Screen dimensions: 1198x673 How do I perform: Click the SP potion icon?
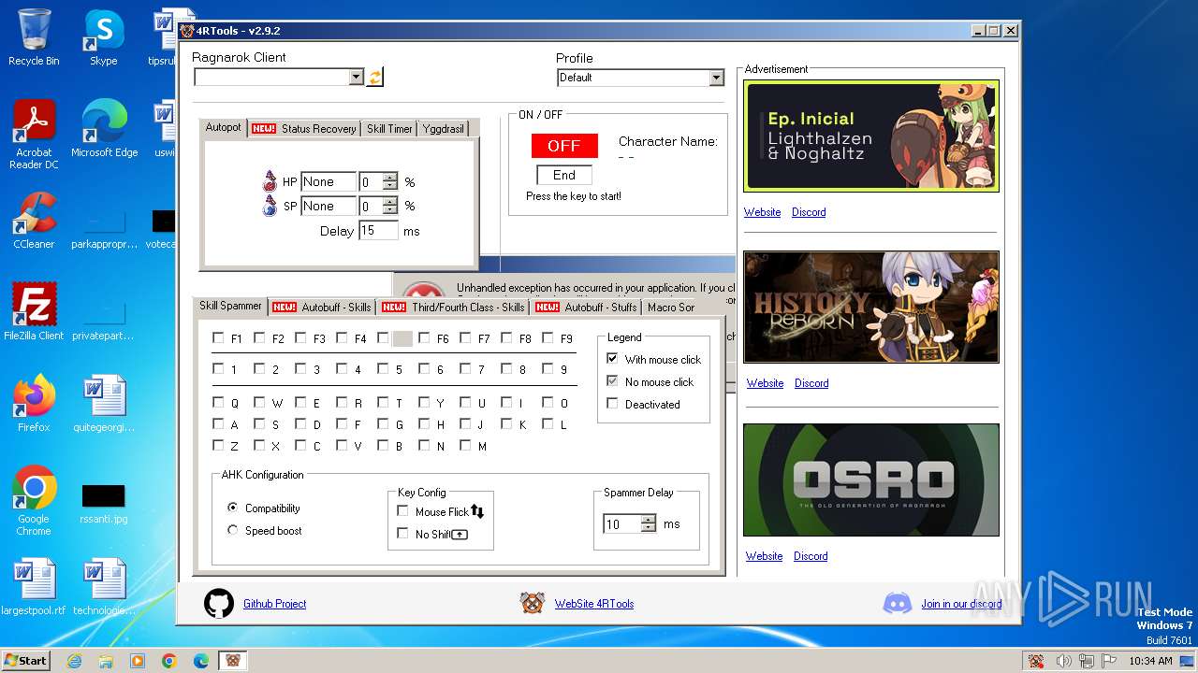(270, 206)
